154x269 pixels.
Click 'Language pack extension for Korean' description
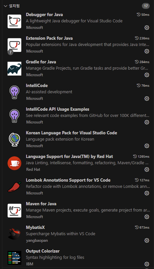[x=60, y=139]
